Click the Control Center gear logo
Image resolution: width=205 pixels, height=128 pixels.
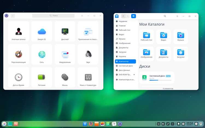point(6,16)
